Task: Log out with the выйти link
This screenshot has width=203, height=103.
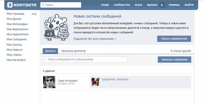Action: pyautogui.click(x=189, y=5)
